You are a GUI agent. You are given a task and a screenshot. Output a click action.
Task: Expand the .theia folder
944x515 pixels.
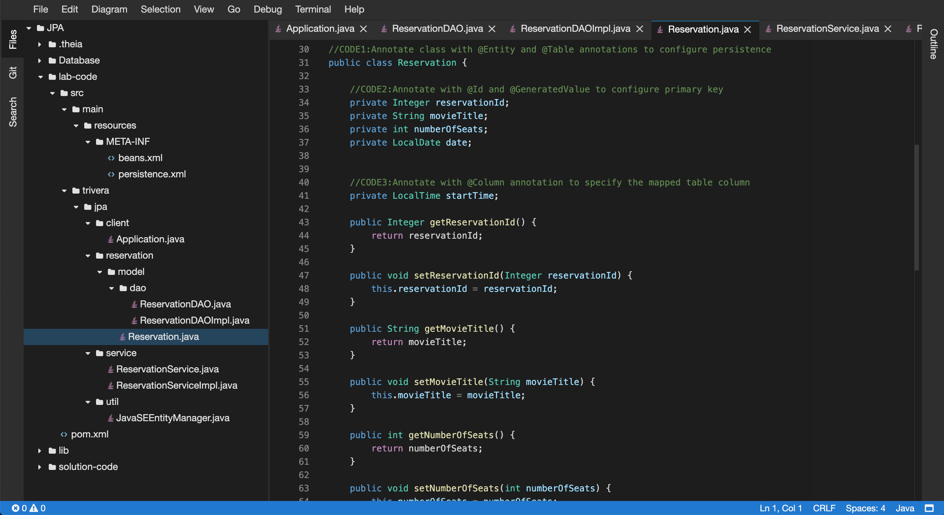coord(40,44)
